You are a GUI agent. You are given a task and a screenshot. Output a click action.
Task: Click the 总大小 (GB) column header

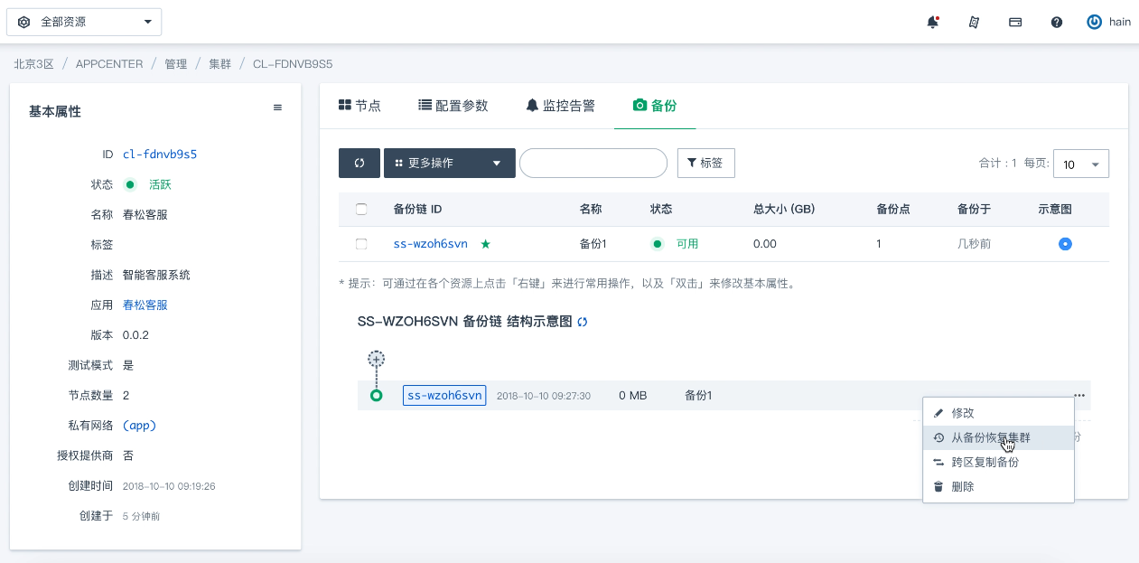click(x=784, y=209)
